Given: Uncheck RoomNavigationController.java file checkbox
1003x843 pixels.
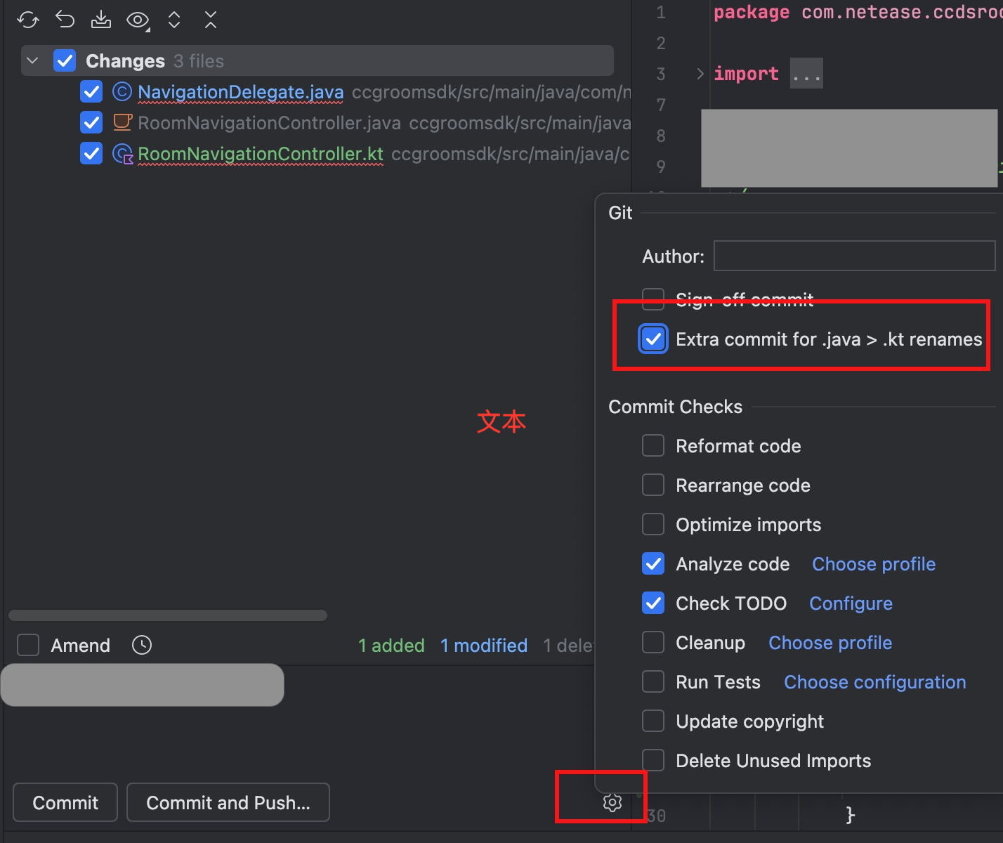Looking at the screenshot, I should click(91, 122).
